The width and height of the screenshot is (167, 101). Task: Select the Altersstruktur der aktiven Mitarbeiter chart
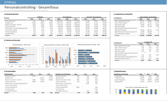pyautogui.click(x=137, y=90)
